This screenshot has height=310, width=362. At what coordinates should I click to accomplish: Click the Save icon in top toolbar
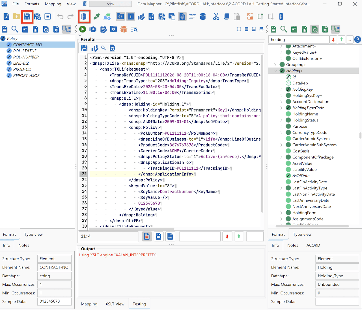coord(27,17)
